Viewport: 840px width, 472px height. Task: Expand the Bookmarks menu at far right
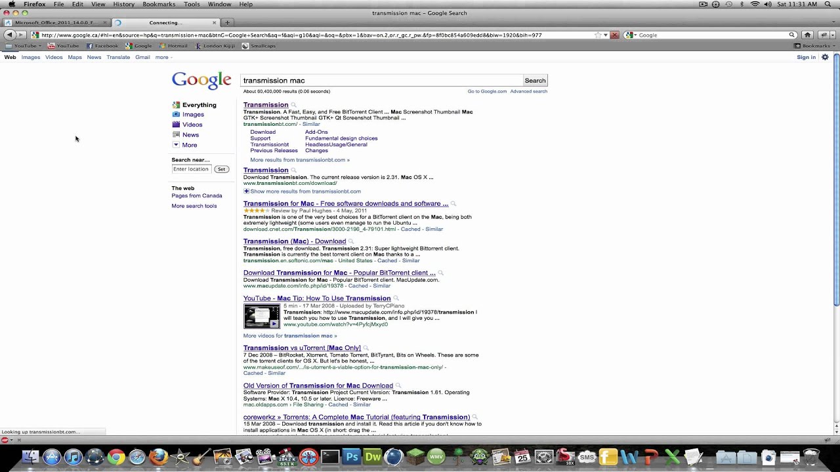[x=814, y=46]
